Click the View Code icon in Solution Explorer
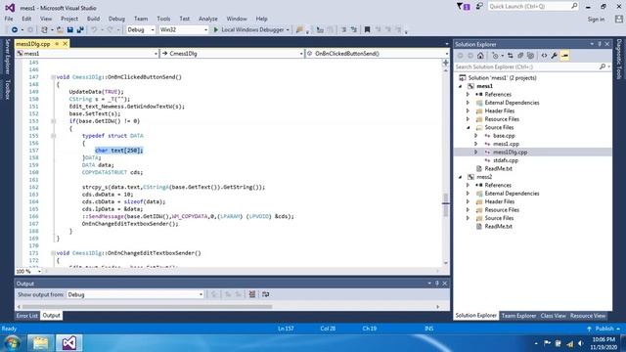This screenshot has width=626, height=352. point(544,56)
